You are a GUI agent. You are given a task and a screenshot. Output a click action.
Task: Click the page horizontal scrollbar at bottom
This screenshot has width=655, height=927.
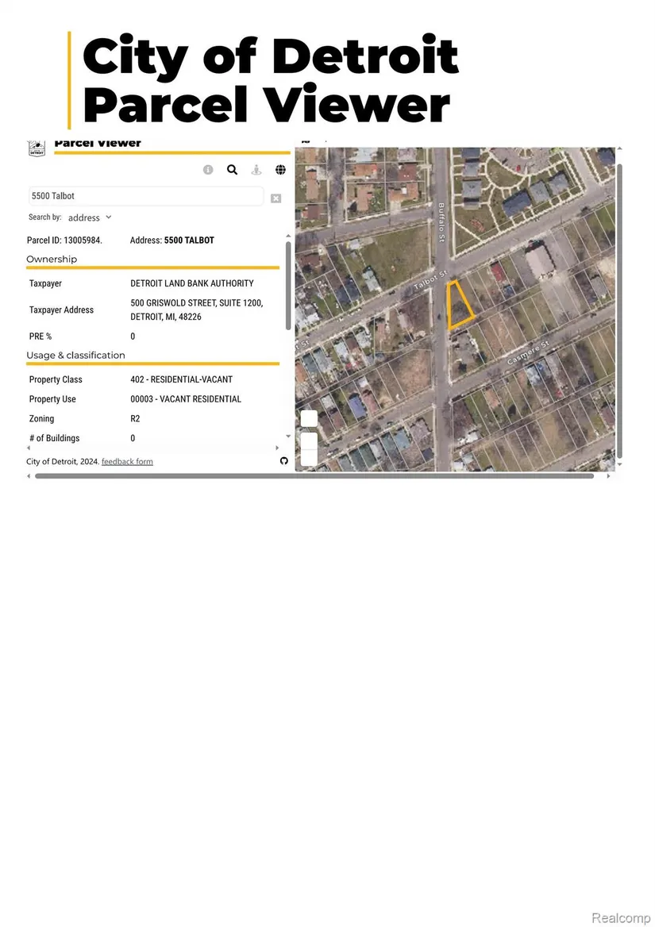point(314,476)
